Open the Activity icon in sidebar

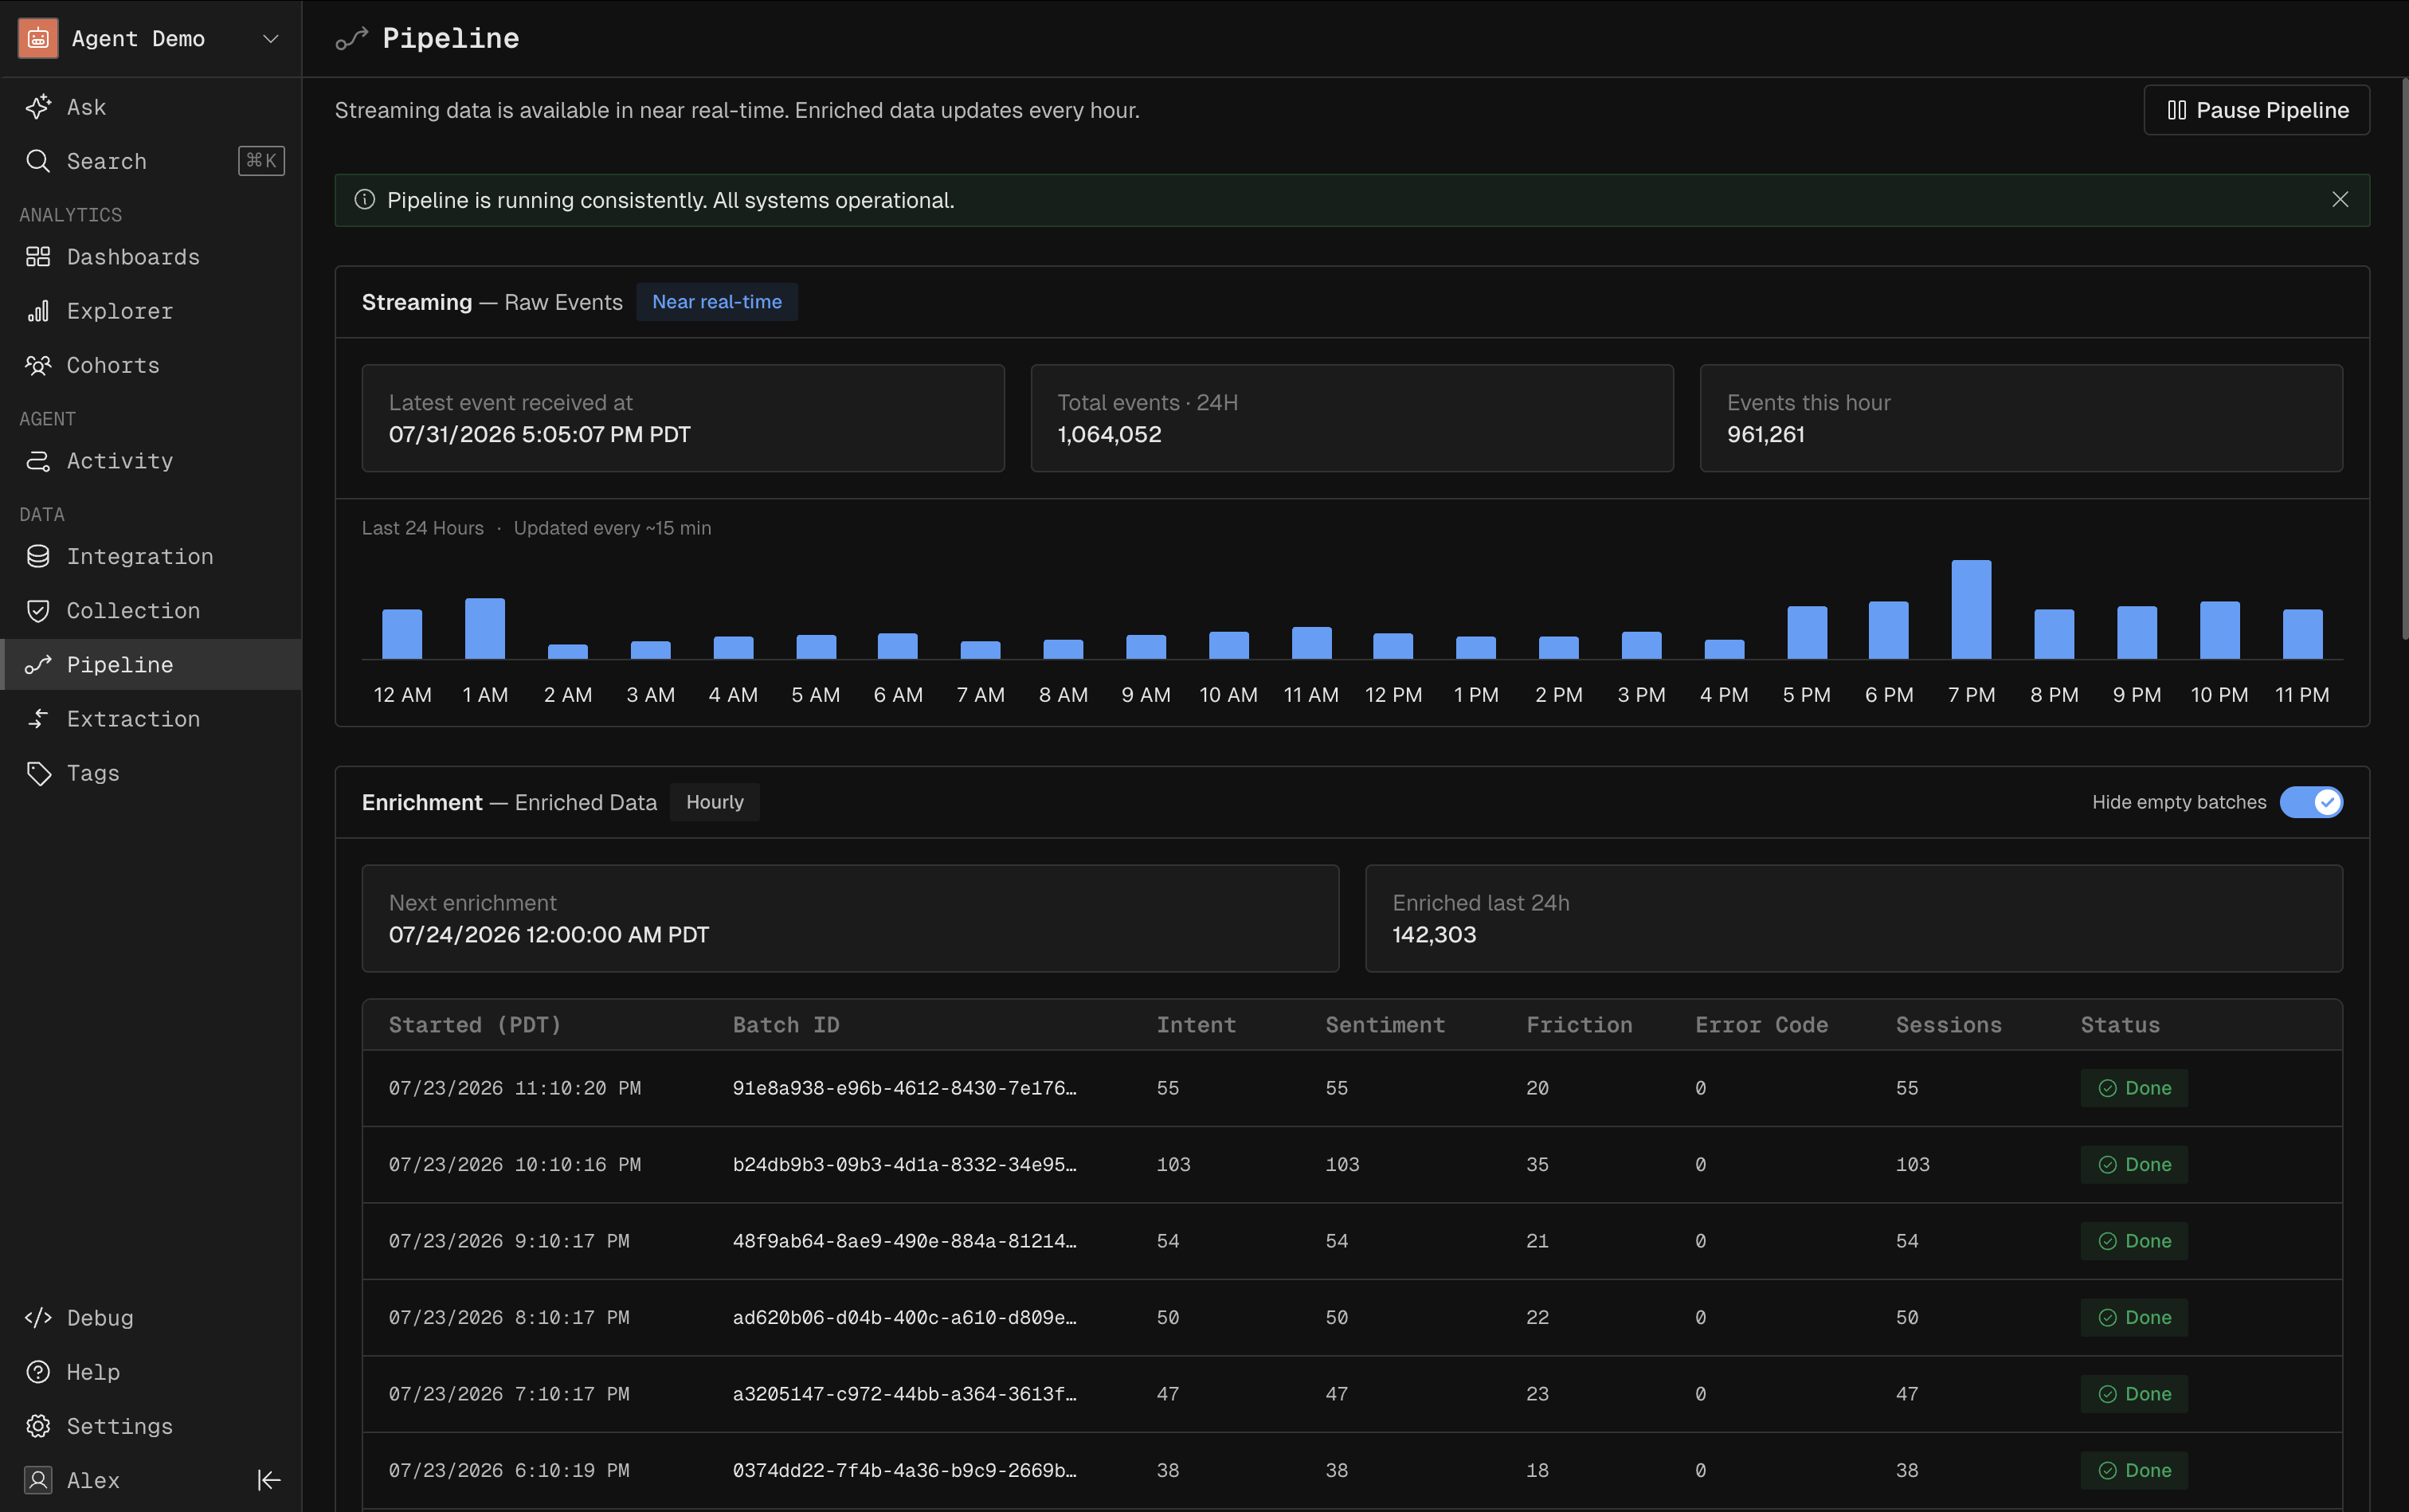(x=38, y=461)
